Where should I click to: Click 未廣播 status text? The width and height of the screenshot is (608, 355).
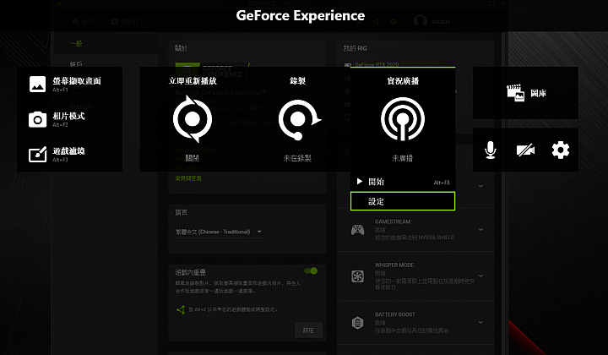[x=403, y=158]
